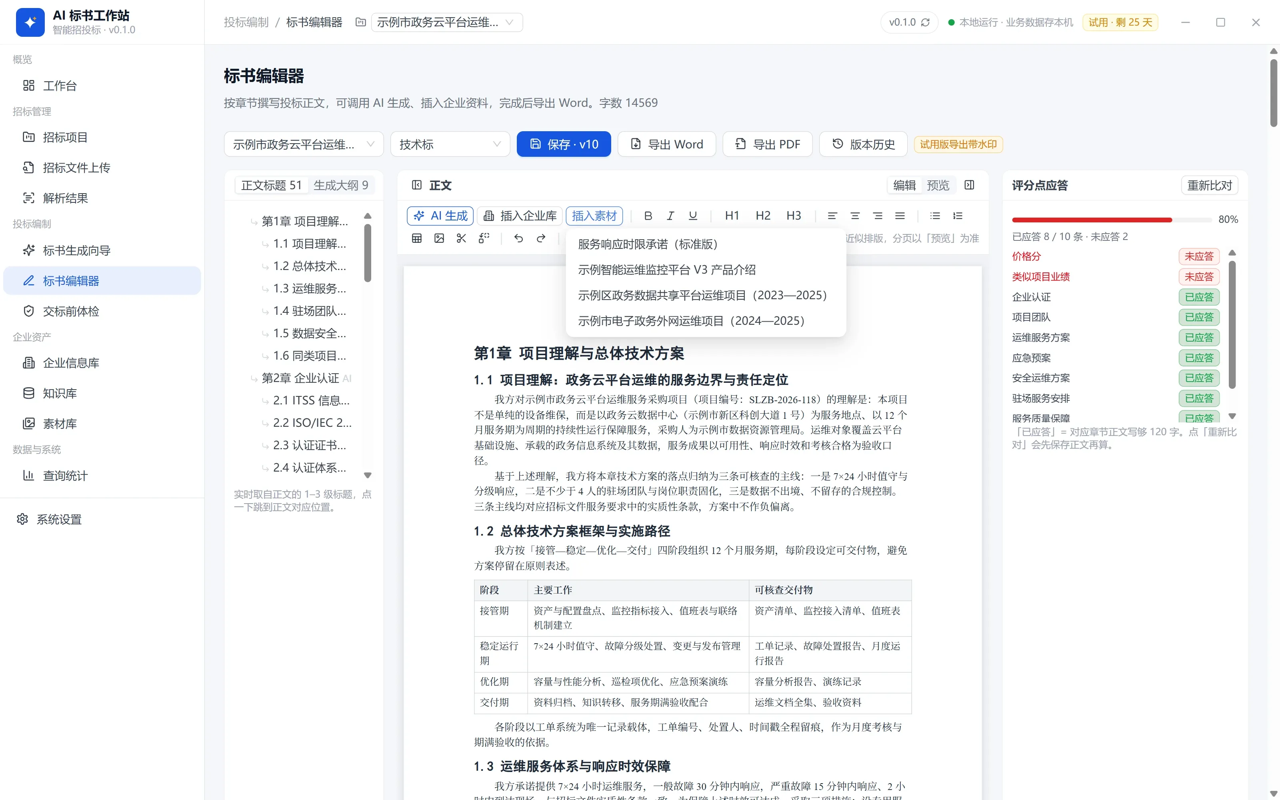Insert a bulleted list
Image resolution: width=1280 pixels, height=800 pixels.
click(x=935, y=216)
